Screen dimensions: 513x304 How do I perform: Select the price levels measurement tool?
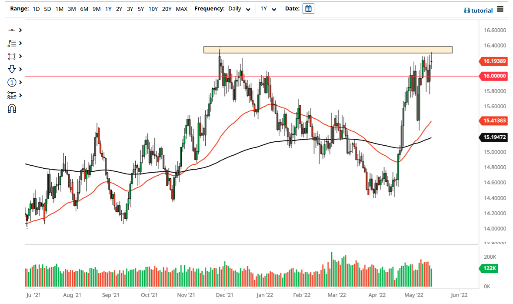(x=12, y=95)
